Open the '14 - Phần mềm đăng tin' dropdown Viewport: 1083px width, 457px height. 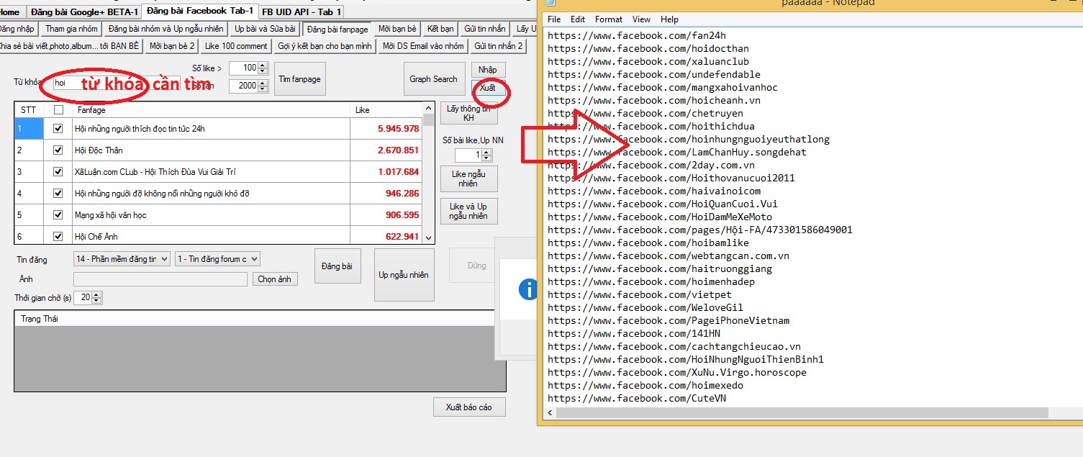tap(122, 259)
